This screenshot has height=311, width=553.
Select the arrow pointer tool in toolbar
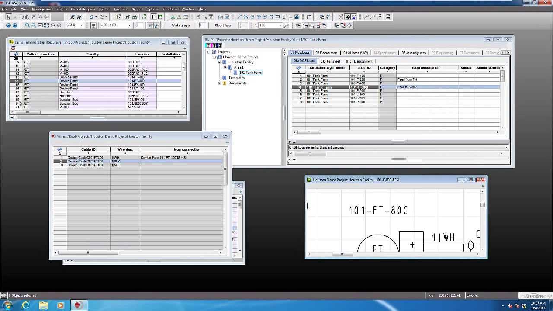coord(8,17)
